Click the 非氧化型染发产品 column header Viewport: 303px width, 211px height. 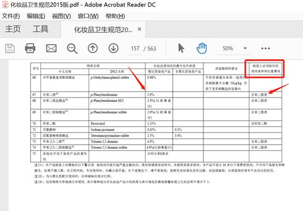(x=188, y=71)
